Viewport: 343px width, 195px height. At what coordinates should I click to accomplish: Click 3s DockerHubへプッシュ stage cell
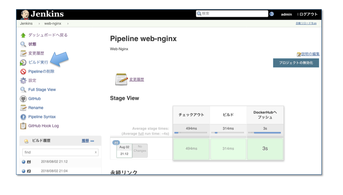tap(265, 149)
